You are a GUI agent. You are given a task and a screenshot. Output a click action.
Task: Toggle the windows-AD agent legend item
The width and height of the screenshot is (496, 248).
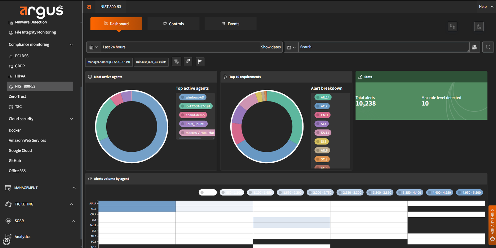tap(193, 97)
